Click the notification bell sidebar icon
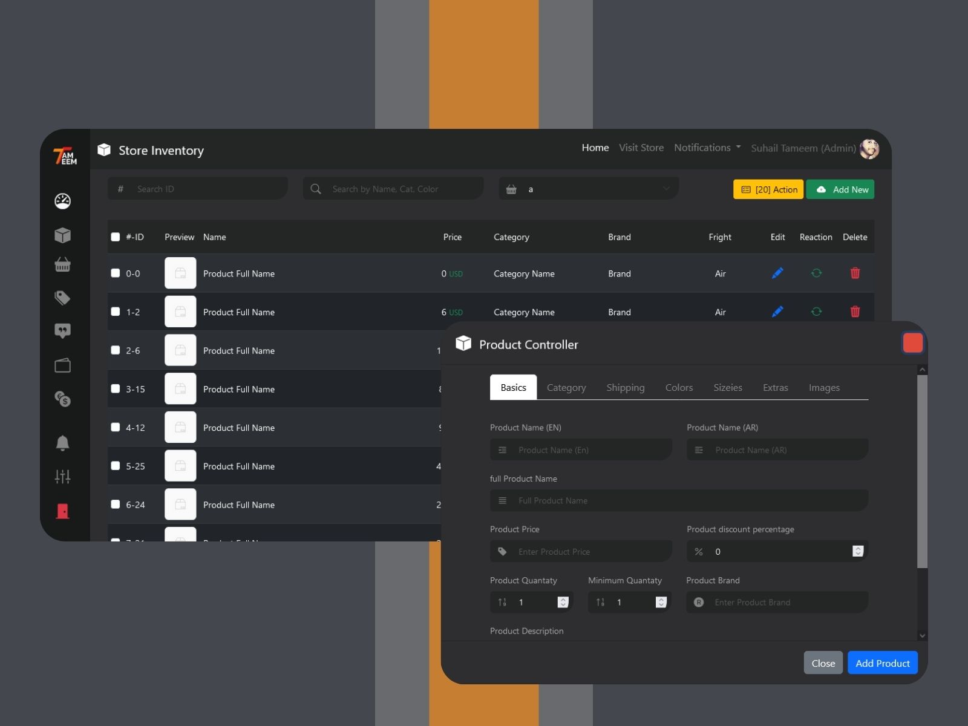Screen dimensions: 968x726 [62, 443]
